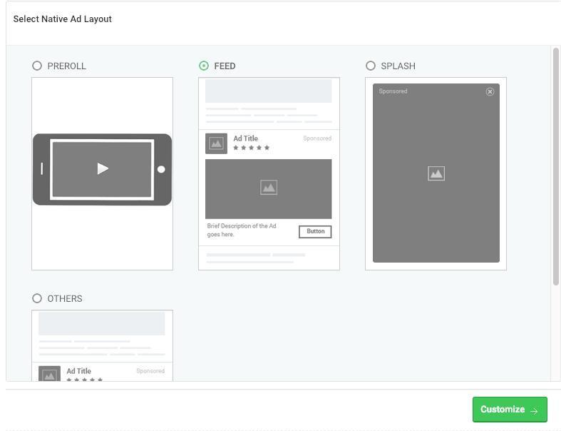Select the PREROLL radio button
Screen dimensions: 561x431
pyautogui.click(x=37, y=66)
